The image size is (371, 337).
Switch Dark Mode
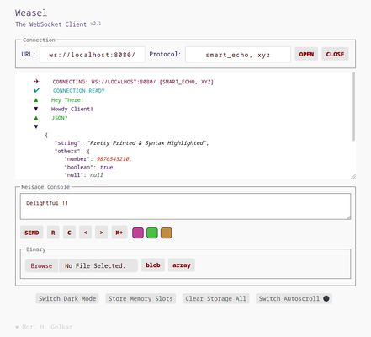pyautogui.click(x=67, y=298)
